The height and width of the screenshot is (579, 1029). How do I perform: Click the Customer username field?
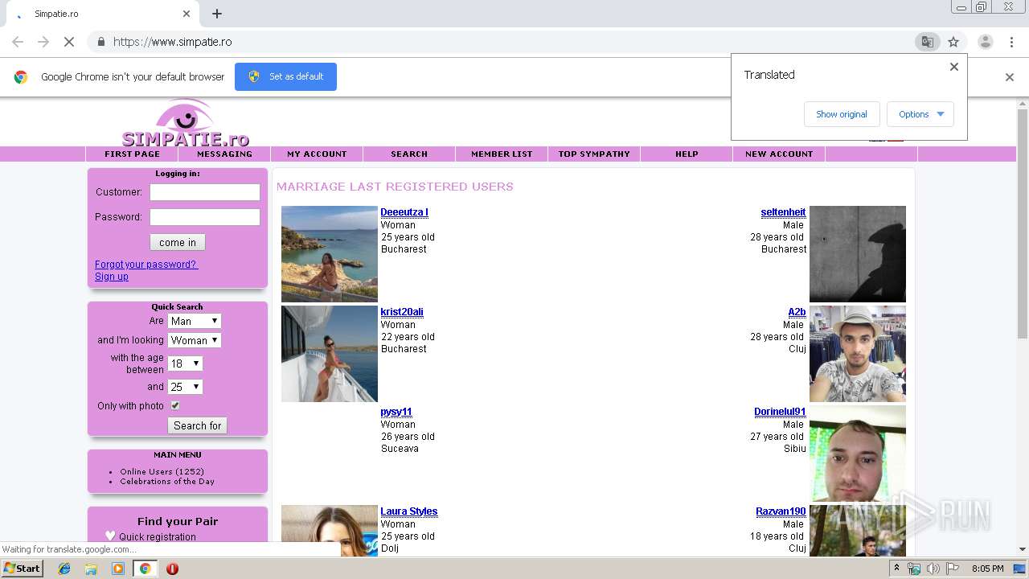pyautogui.click(x=205, y=192)
